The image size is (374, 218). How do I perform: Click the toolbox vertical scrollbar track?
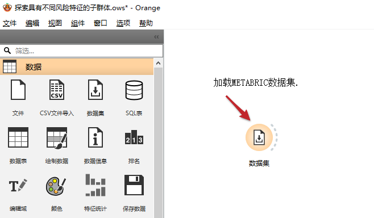(x=158, y=142)
